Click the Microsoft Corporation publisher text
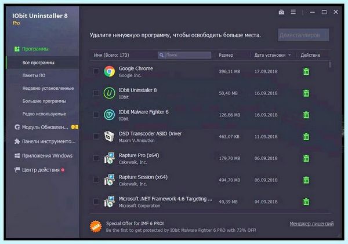 point(139,206)
